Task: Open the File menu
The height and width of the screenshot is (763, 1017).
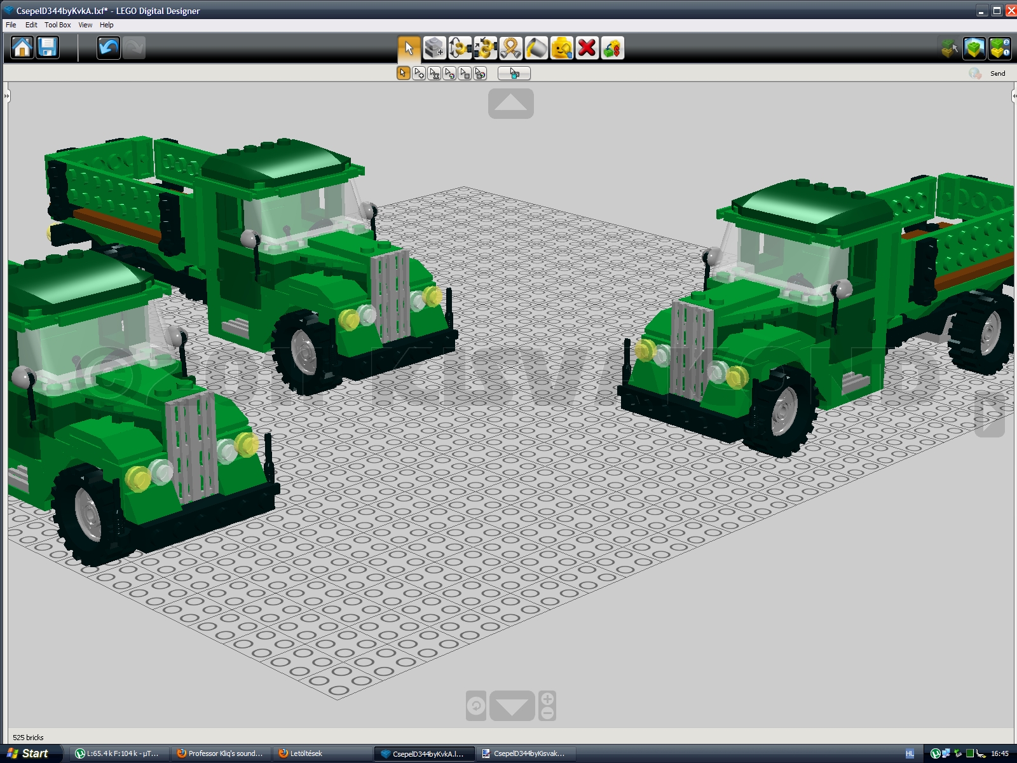Action: click(11, 25)
